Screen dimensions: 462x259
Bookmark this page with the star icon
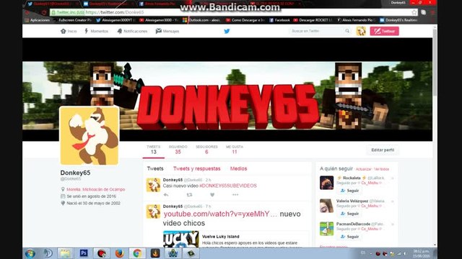414,12
